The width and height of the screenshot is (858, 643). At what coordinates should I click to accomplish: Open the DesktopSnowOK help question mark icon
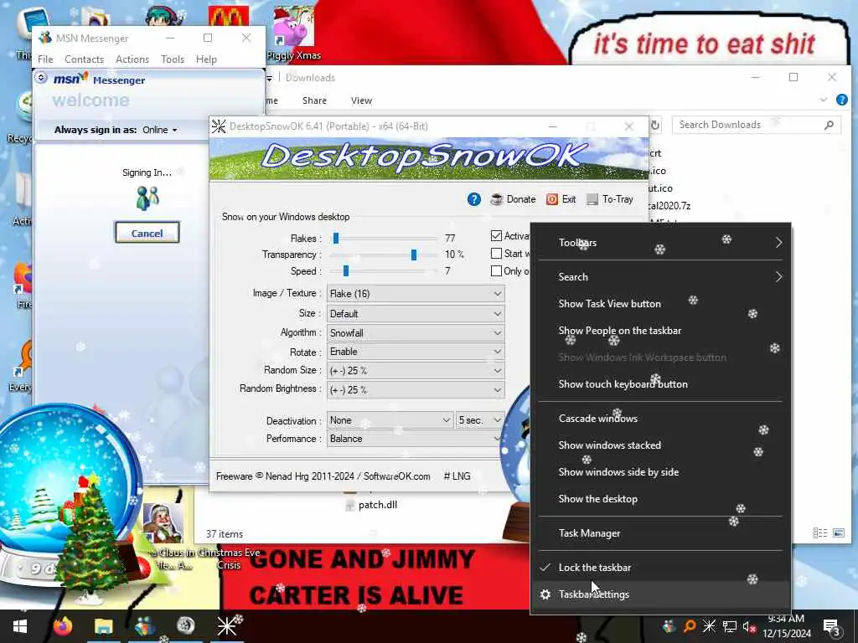pos(474,199)
